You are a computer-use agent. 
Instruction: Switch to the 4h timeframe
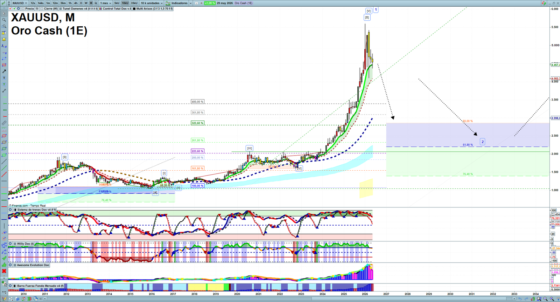[76, 3]
